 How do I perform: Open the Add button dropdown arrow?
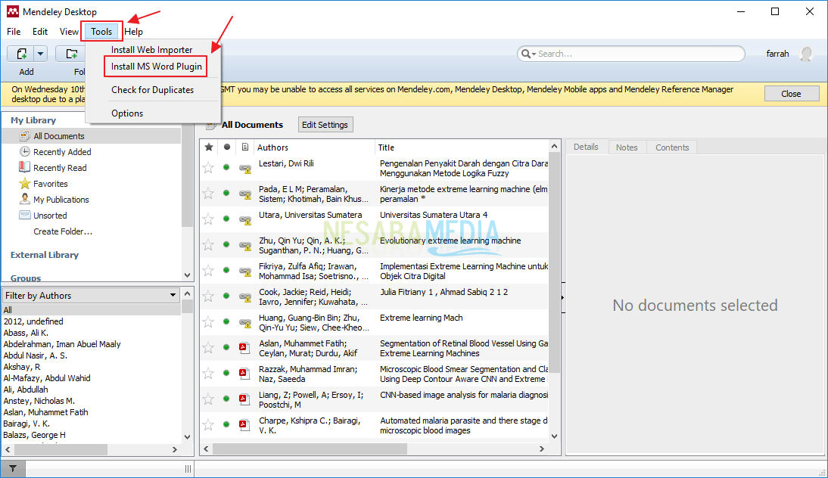click(x=41, y=54)
